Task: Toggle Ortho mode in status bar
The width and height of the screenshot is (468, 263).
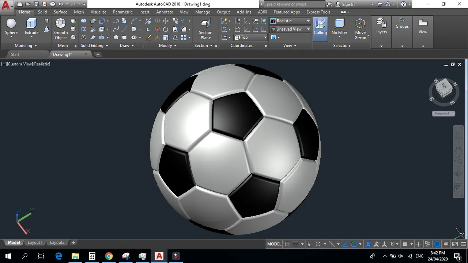Action: click(x=310, y=244)
